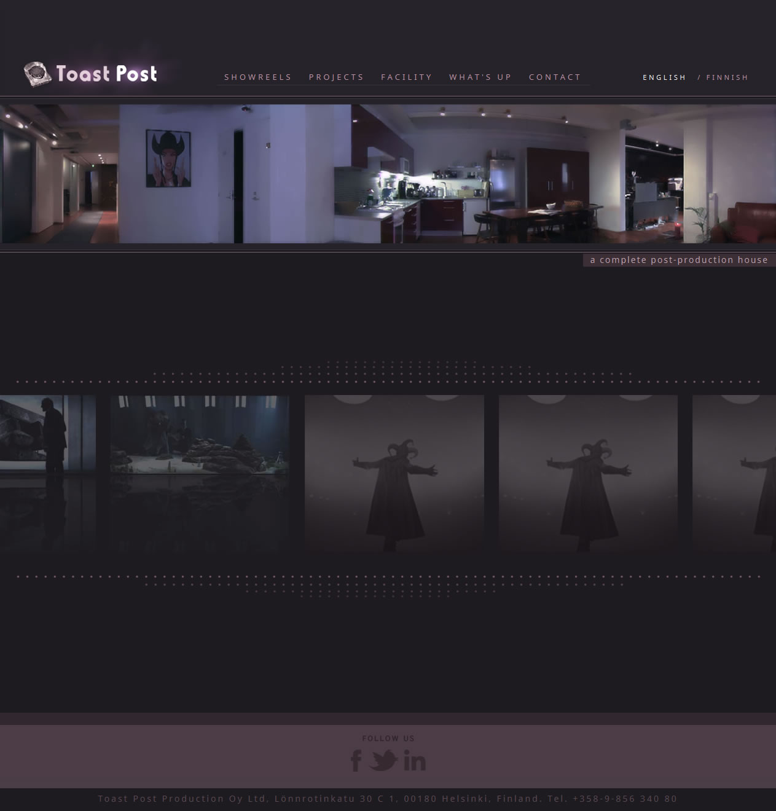The height and width of the screenshot is (811, 776).
Task: Click the 'a complete post-production house' tagline
Action: pyautogui.click(x=678, y=260)
